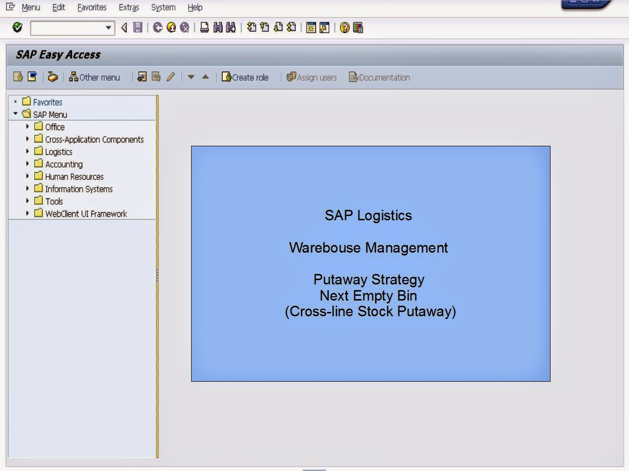This screenshot has width=629, height=471.
Task: Click the Add to Favorites icon
Action: point(32,77)
